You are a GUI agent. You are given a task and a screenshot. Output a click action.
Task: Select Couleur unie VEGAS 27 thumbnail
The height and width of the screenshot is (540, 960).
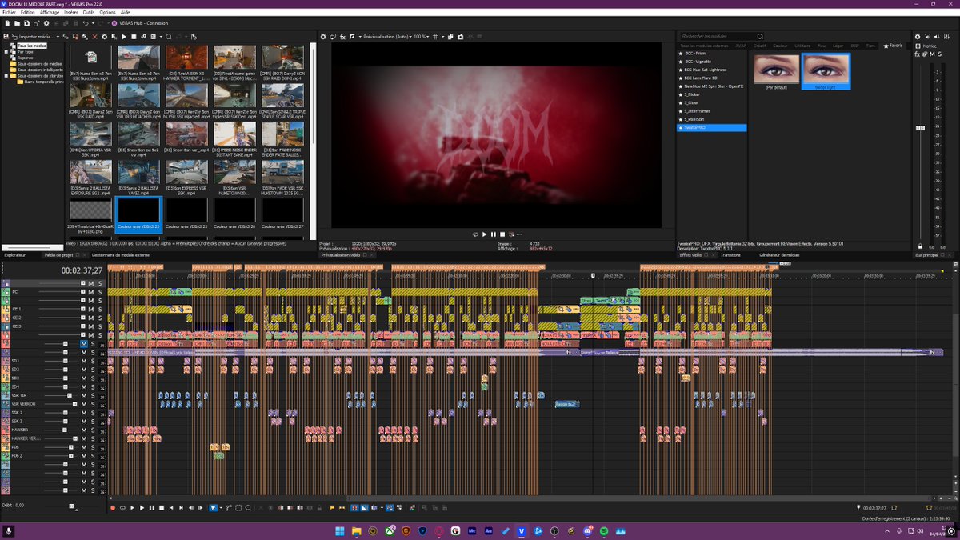pos(282,214)
